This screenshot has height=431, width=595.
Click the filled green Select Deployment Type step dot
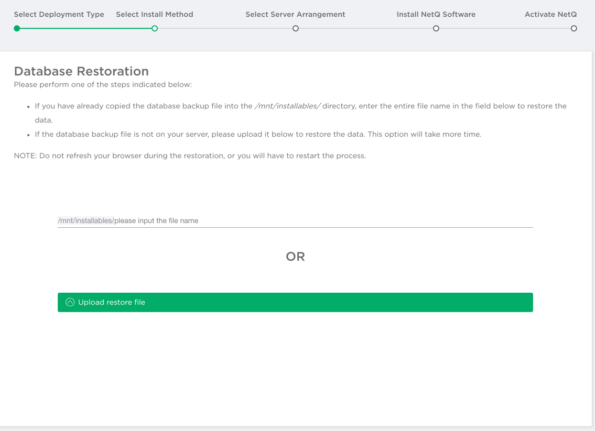coord(17,28)
